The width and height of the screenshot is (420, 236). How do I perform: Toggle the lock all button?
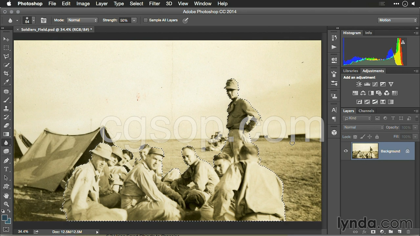(x=377, y=137)
